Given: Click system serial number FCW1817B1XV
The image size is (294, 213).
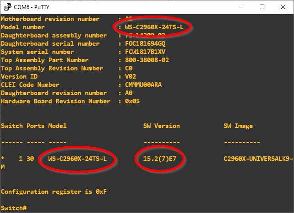Looking at the screenshot, I should [145, 52].
